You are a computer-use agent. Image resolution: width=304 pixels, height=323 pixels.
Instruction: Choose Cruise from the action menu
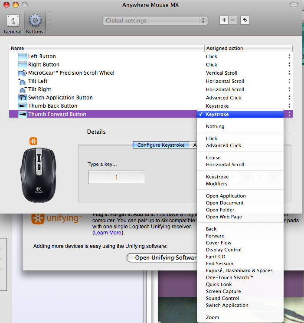[x=240, y=158]
